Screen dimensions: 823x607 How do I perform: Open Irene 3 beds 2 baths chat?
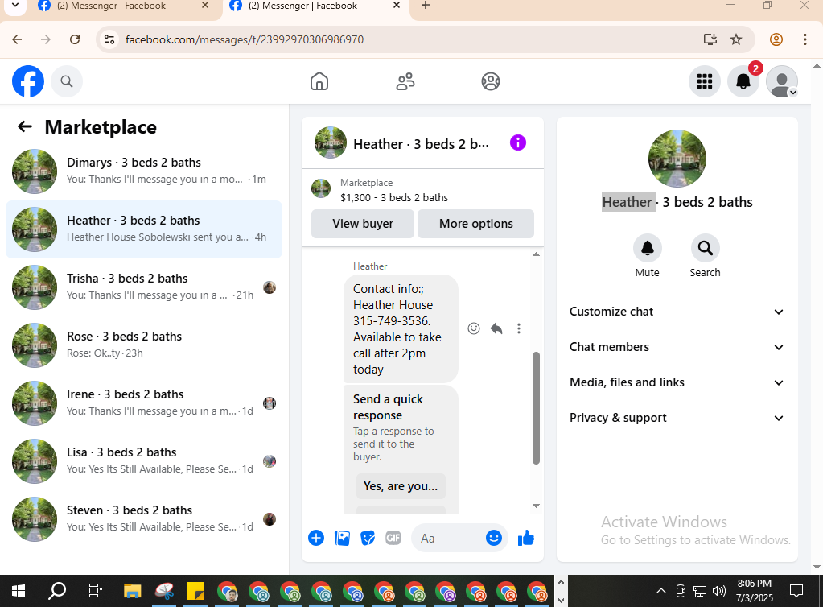tap(144, 403)
